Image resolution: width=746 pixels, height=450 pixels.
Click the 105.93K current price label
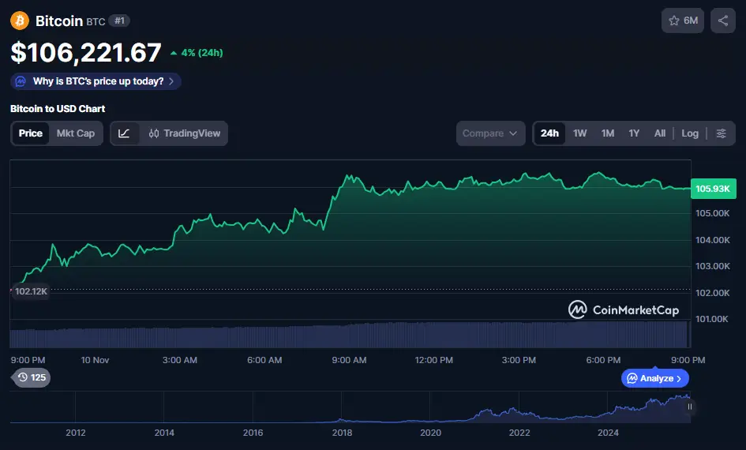713,189
